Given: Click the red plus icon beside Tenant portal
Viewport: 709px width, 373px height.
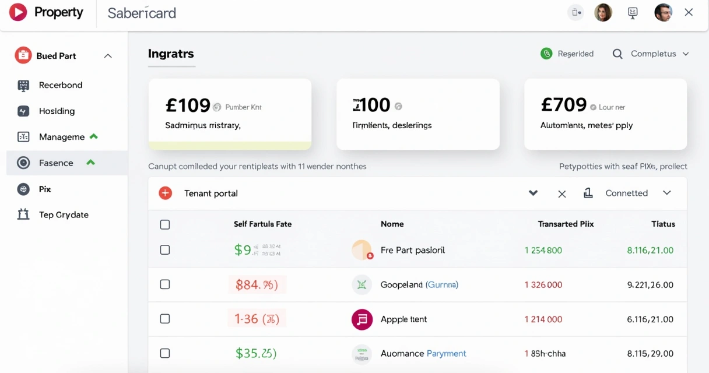Looking at the screenshot, I should (x=166, y=193).
